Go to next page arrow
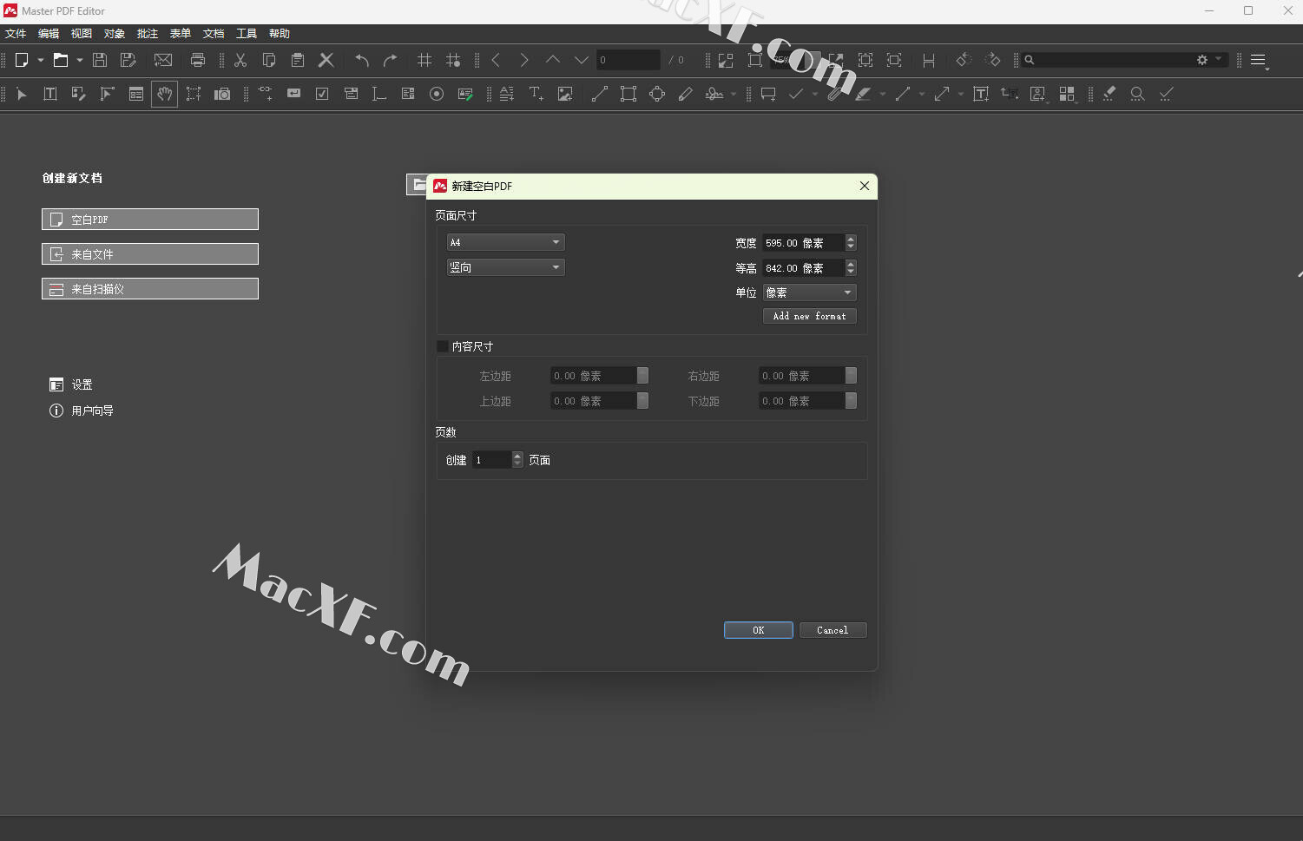This screenshot has width=1303, height=841. 524,60
